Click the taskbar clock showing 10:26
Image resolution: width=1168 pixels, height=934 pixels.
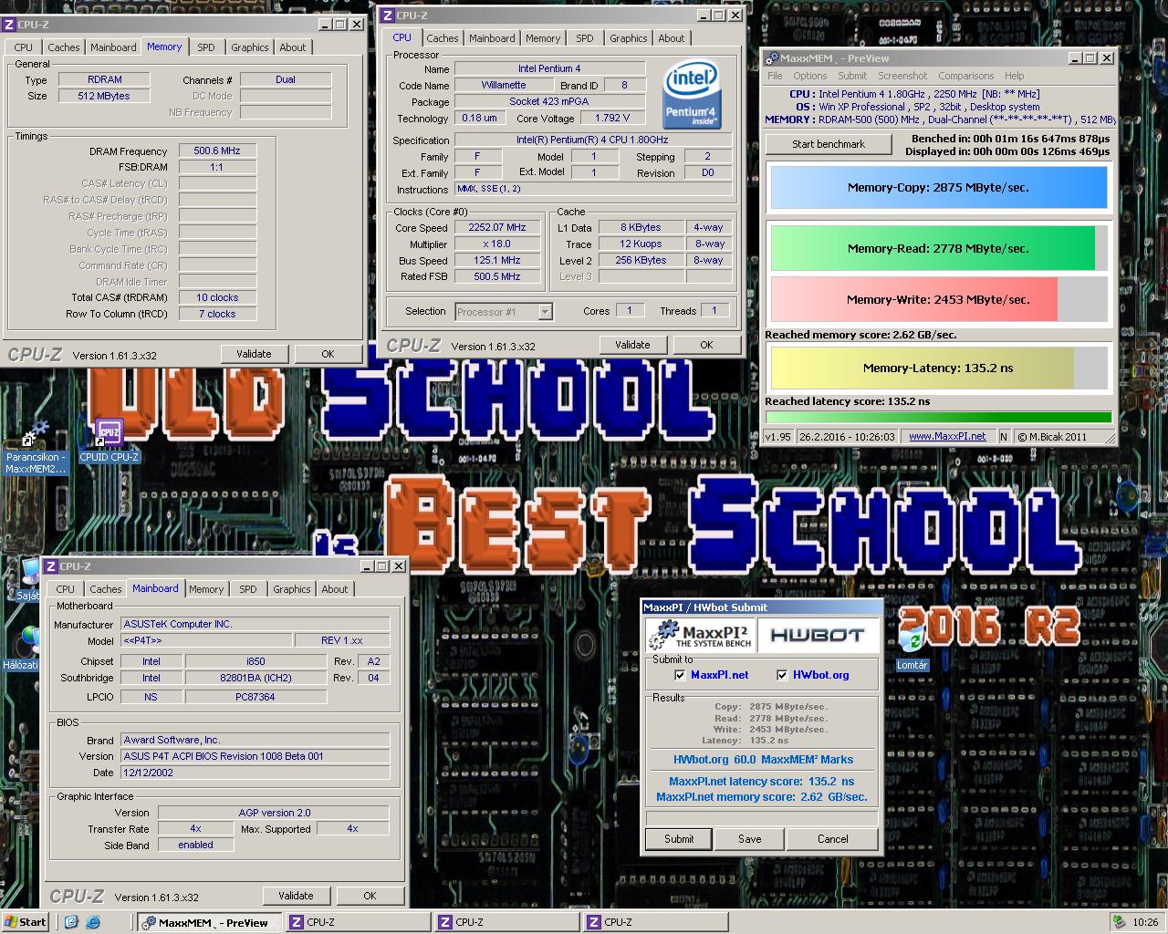click(1144, 922)
